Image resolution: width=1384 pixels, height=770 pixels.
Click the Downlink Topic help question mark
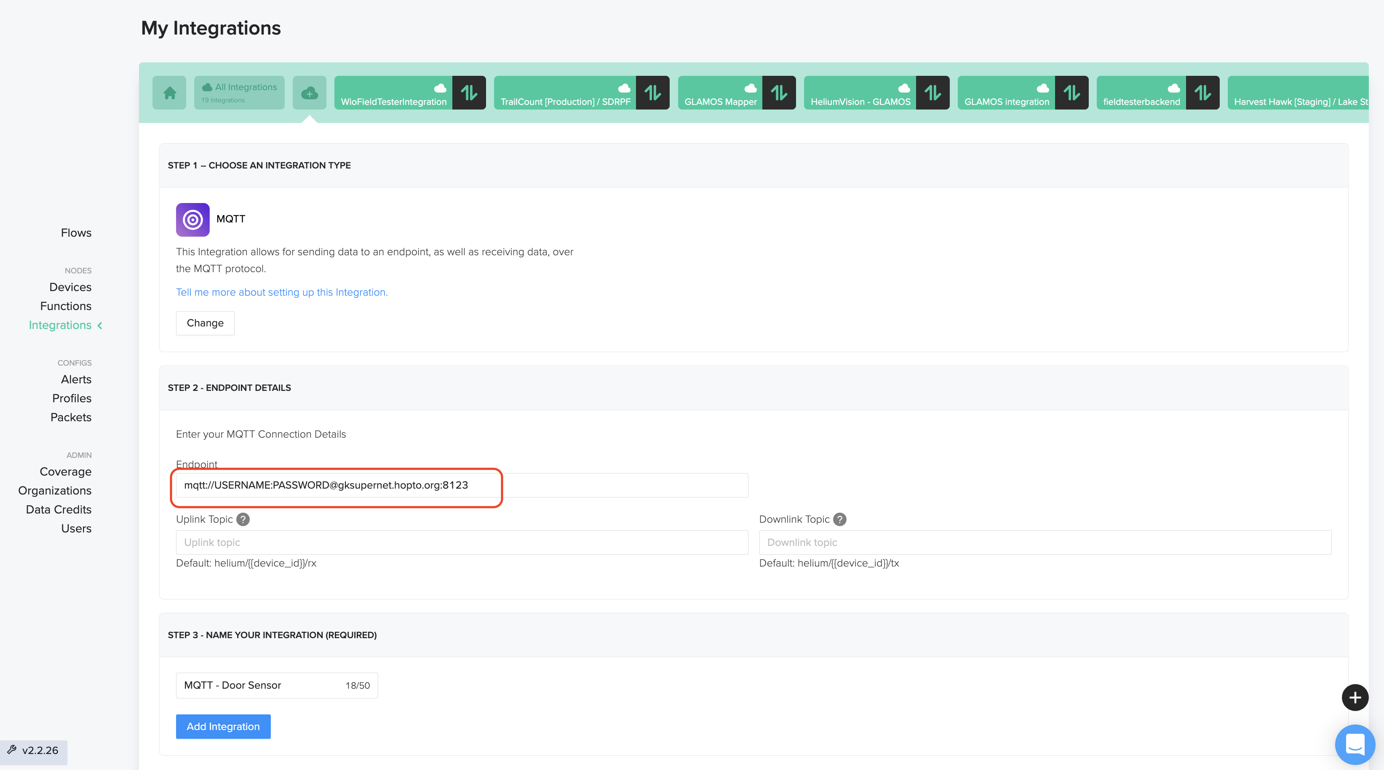tap(840, 519)
